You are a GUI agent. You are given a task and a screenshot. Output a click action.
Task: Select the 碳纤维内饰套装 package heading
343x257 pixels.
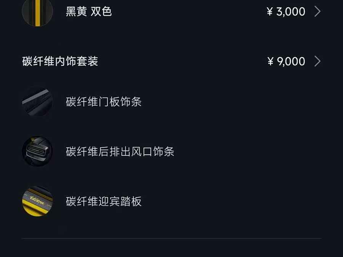point(60,61)
